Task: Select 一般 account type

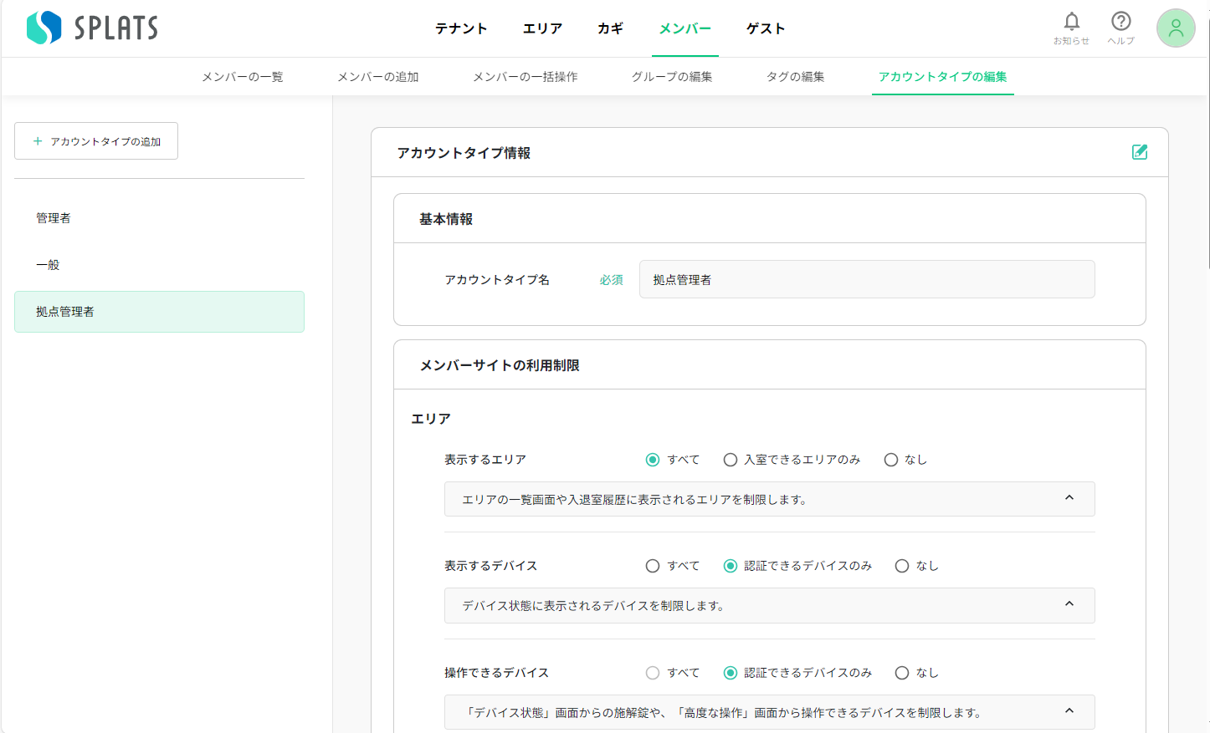Action: (159, 265)
